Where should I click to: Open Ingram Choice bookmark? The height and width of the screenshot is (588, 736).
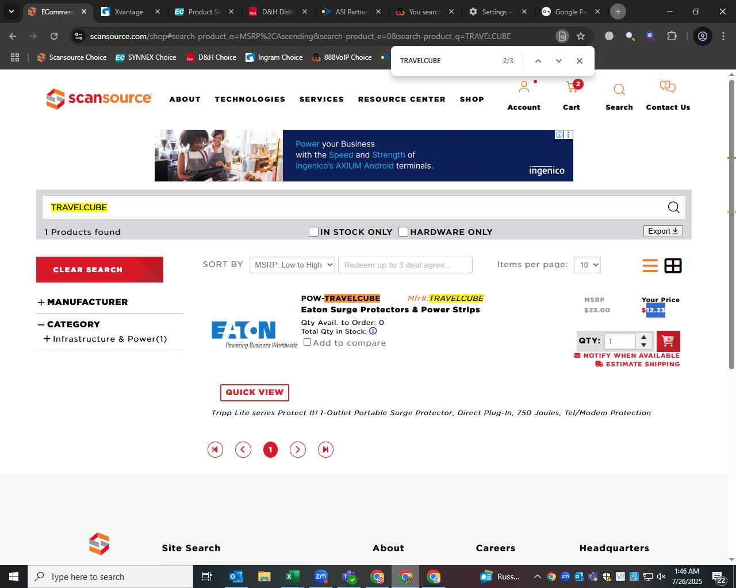pyautogui.click(x=274, y=57)
